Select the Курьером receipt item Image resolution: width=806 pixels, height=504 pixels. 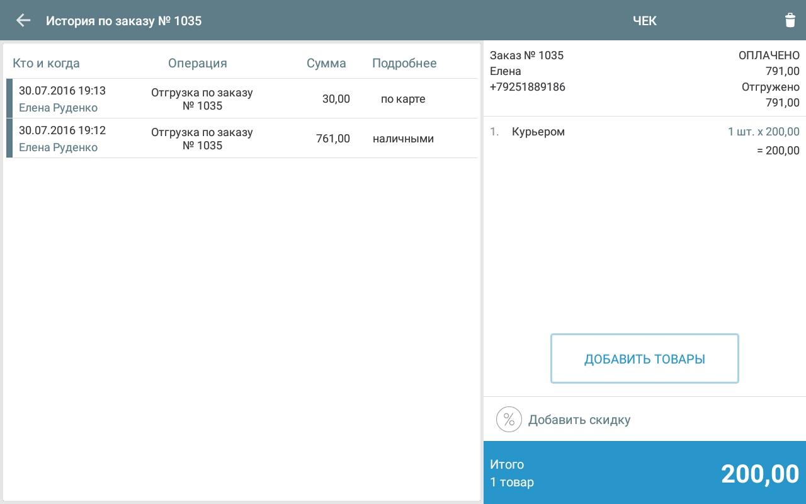click(x=538, y=132)
